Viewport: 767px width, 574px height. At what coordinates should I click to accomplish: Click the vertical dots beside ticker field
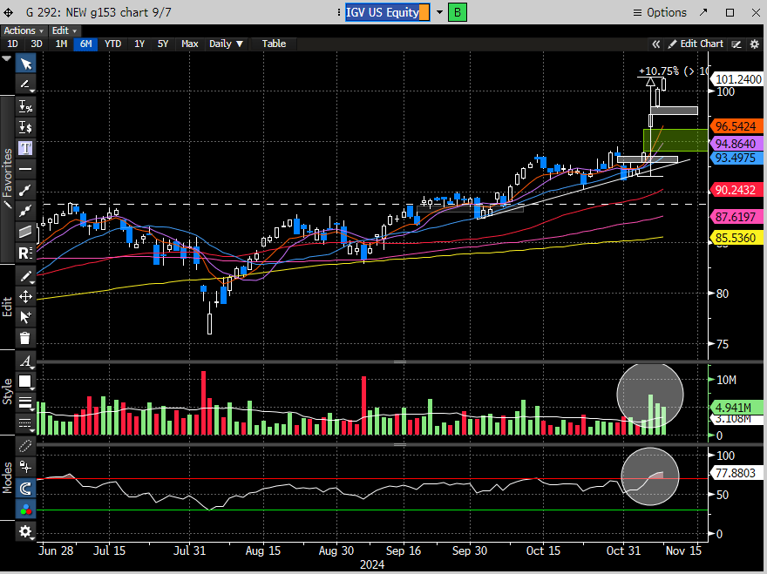pos(338,13)
